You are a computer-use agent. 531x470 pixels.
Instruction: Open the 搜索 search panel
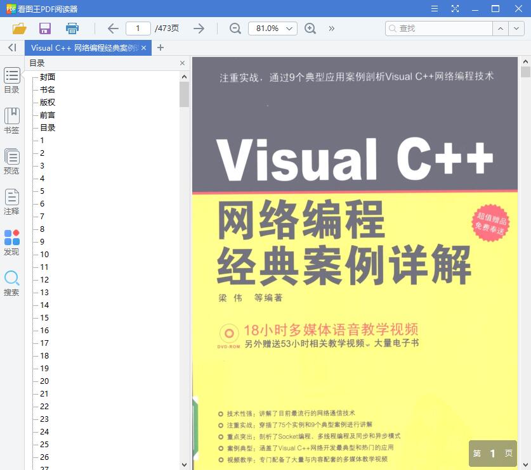pyautogui.click(x=12, y=283)
